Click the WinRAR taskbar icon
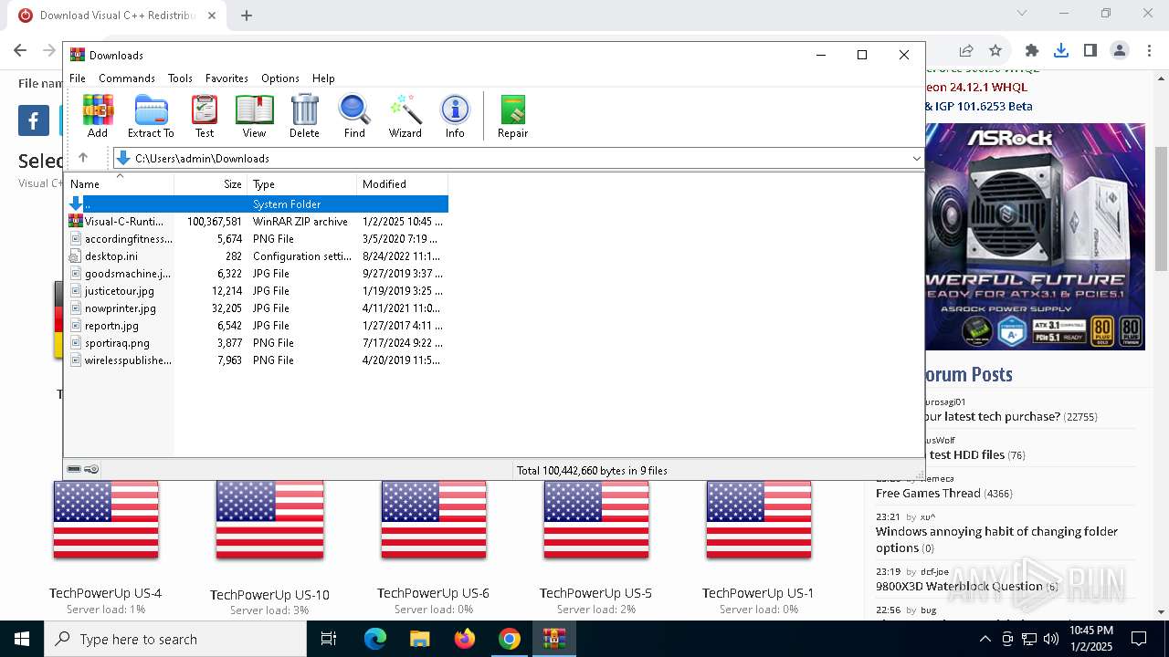Screen dimensions: 1169x657 pyautogui.click(x=554, y=639)
